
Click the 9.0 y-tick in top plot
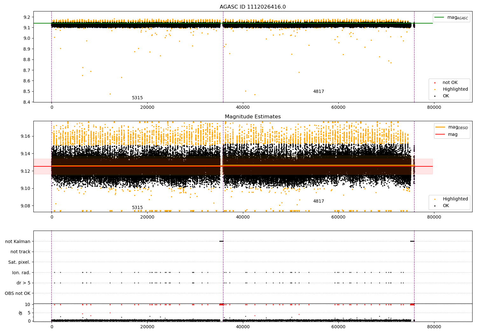[27, 38]
